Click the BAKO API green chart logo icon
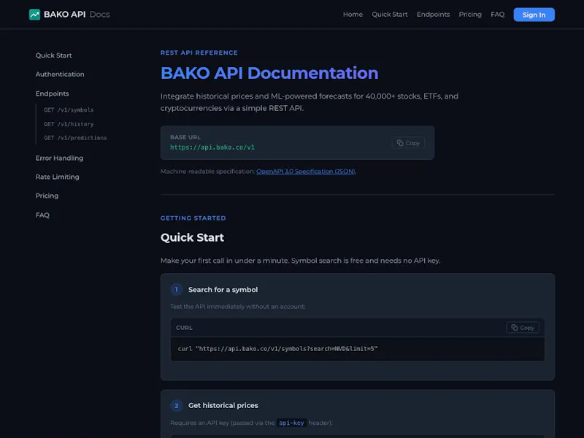 [x=34, y=15]
